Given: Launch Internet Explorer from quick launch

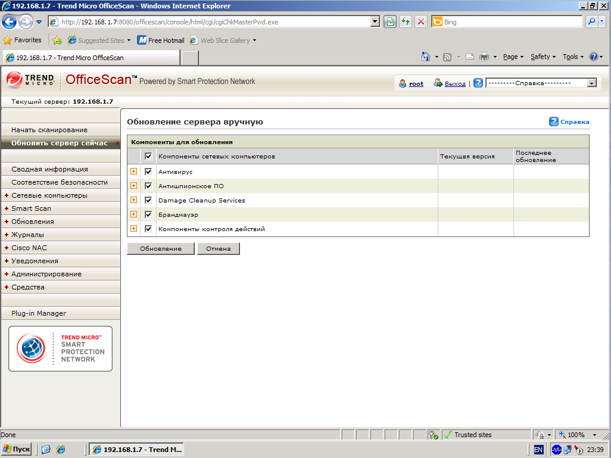Looking at the screenshot, I should tap(61, 450).
